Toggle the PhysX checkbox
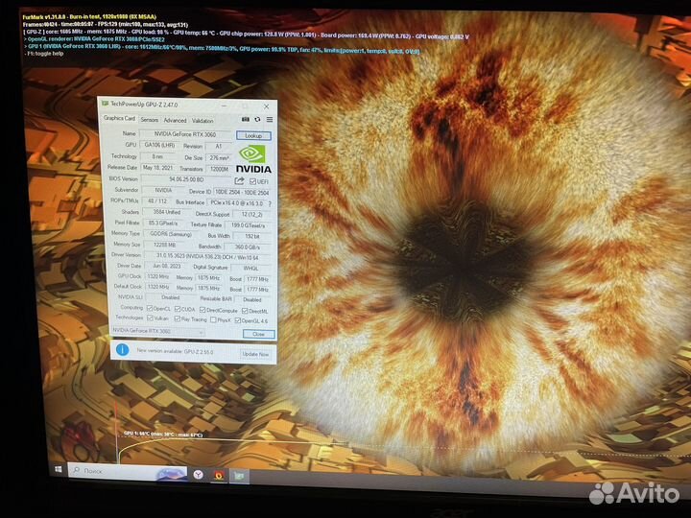Viewport: 691px width, 518px height. coord(215,318)
